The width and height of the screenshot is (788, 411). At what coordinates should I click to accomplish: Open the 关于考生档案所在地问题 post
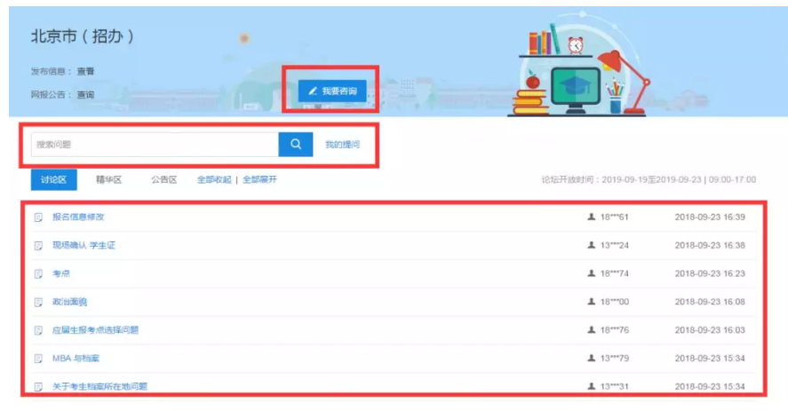click(99, 387)
